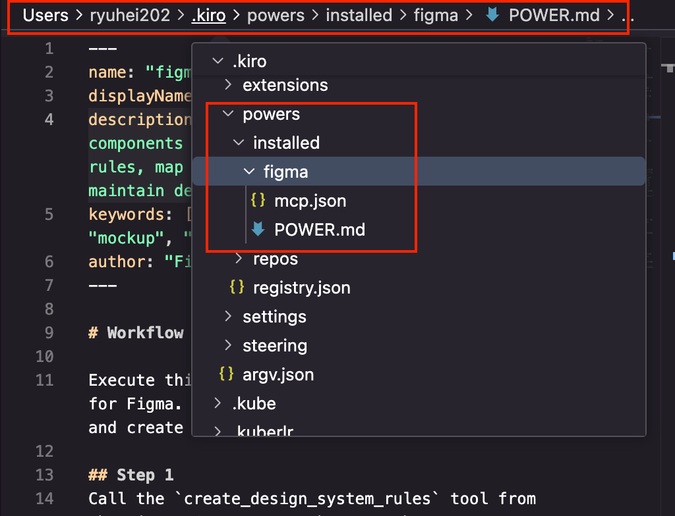Select POWER.md in the dropdown tree
This screenshot has width=675, height=516.
click(x=319, y=230)
